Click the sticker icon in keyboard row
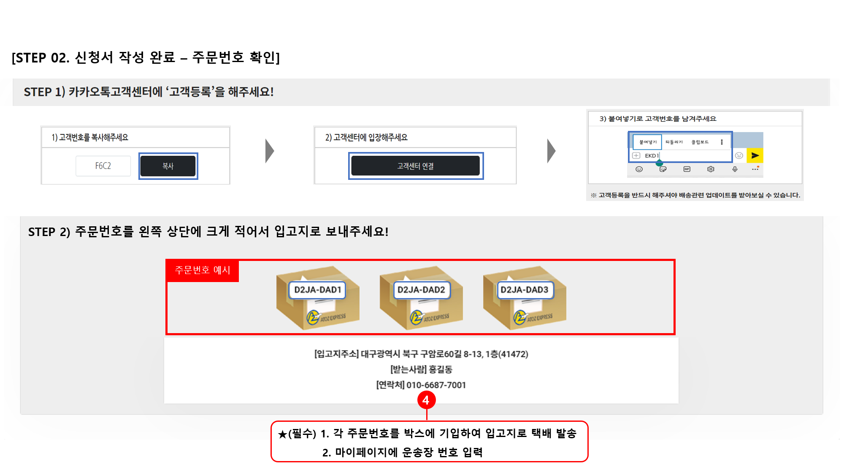Screen dimensions: 844x475 (x=663, y=169)
